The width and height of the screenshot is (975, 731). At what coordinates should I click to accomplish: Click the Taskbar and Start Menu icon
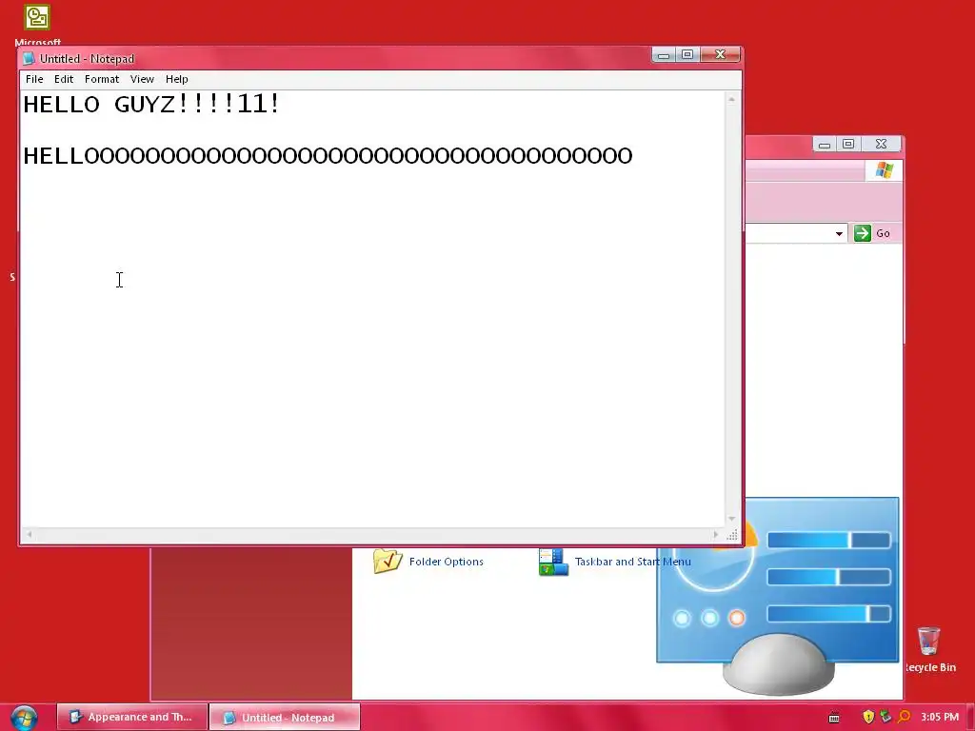click(x=553, y=562)
